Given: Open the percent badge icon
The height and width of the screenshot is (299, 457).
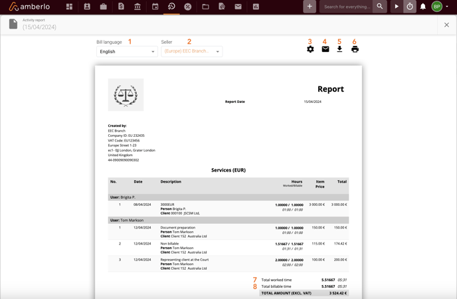Looking at the screenshot, I should [x=188, y=7].
